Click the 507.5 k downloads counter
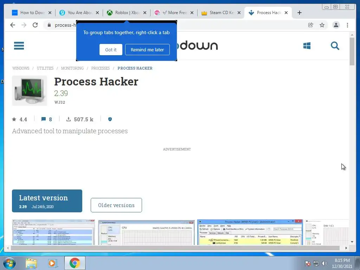The image size is (360, 270). tap(80, 120)
